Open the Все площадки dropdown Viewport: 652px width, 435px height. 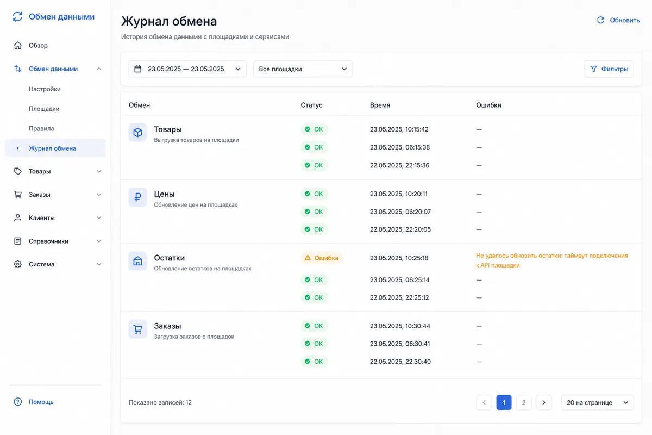tap(303, 69)
